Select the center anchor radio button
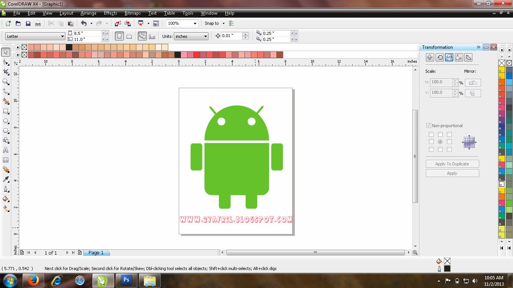 [x=440, y=141]
